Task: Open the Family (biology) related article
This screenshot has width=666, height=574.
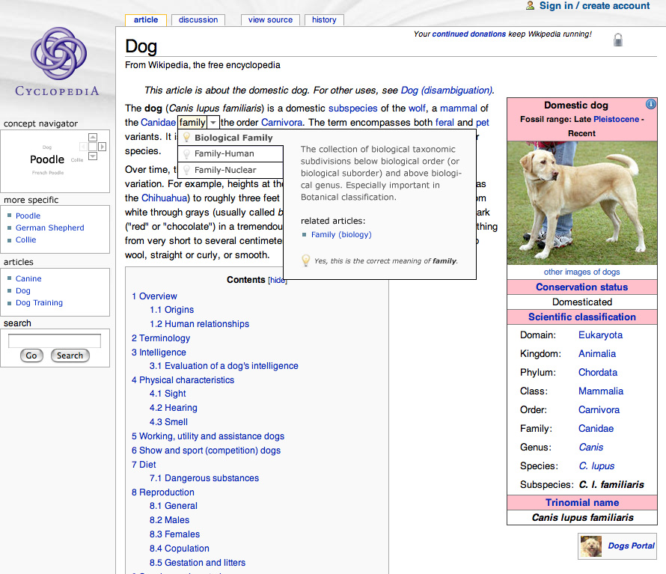Action: tap(341, 234)
